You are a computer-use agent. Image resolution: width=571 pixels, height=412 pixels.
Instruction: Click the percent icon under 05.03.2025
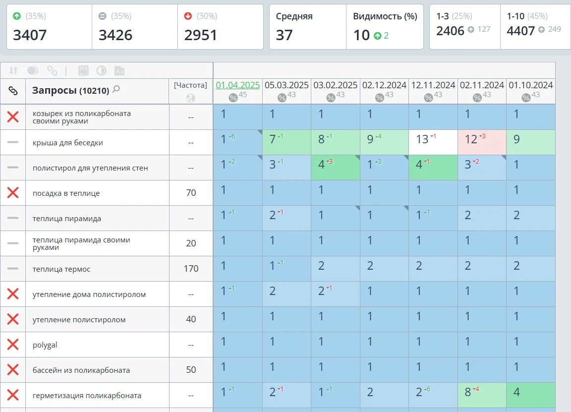[x=282, y=98]
